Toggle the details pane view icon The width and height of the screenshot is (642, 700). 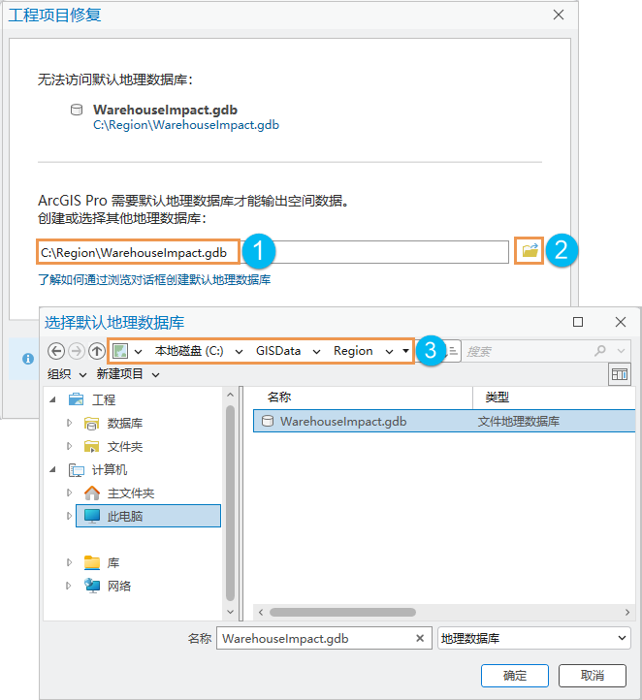coord(620,374)
